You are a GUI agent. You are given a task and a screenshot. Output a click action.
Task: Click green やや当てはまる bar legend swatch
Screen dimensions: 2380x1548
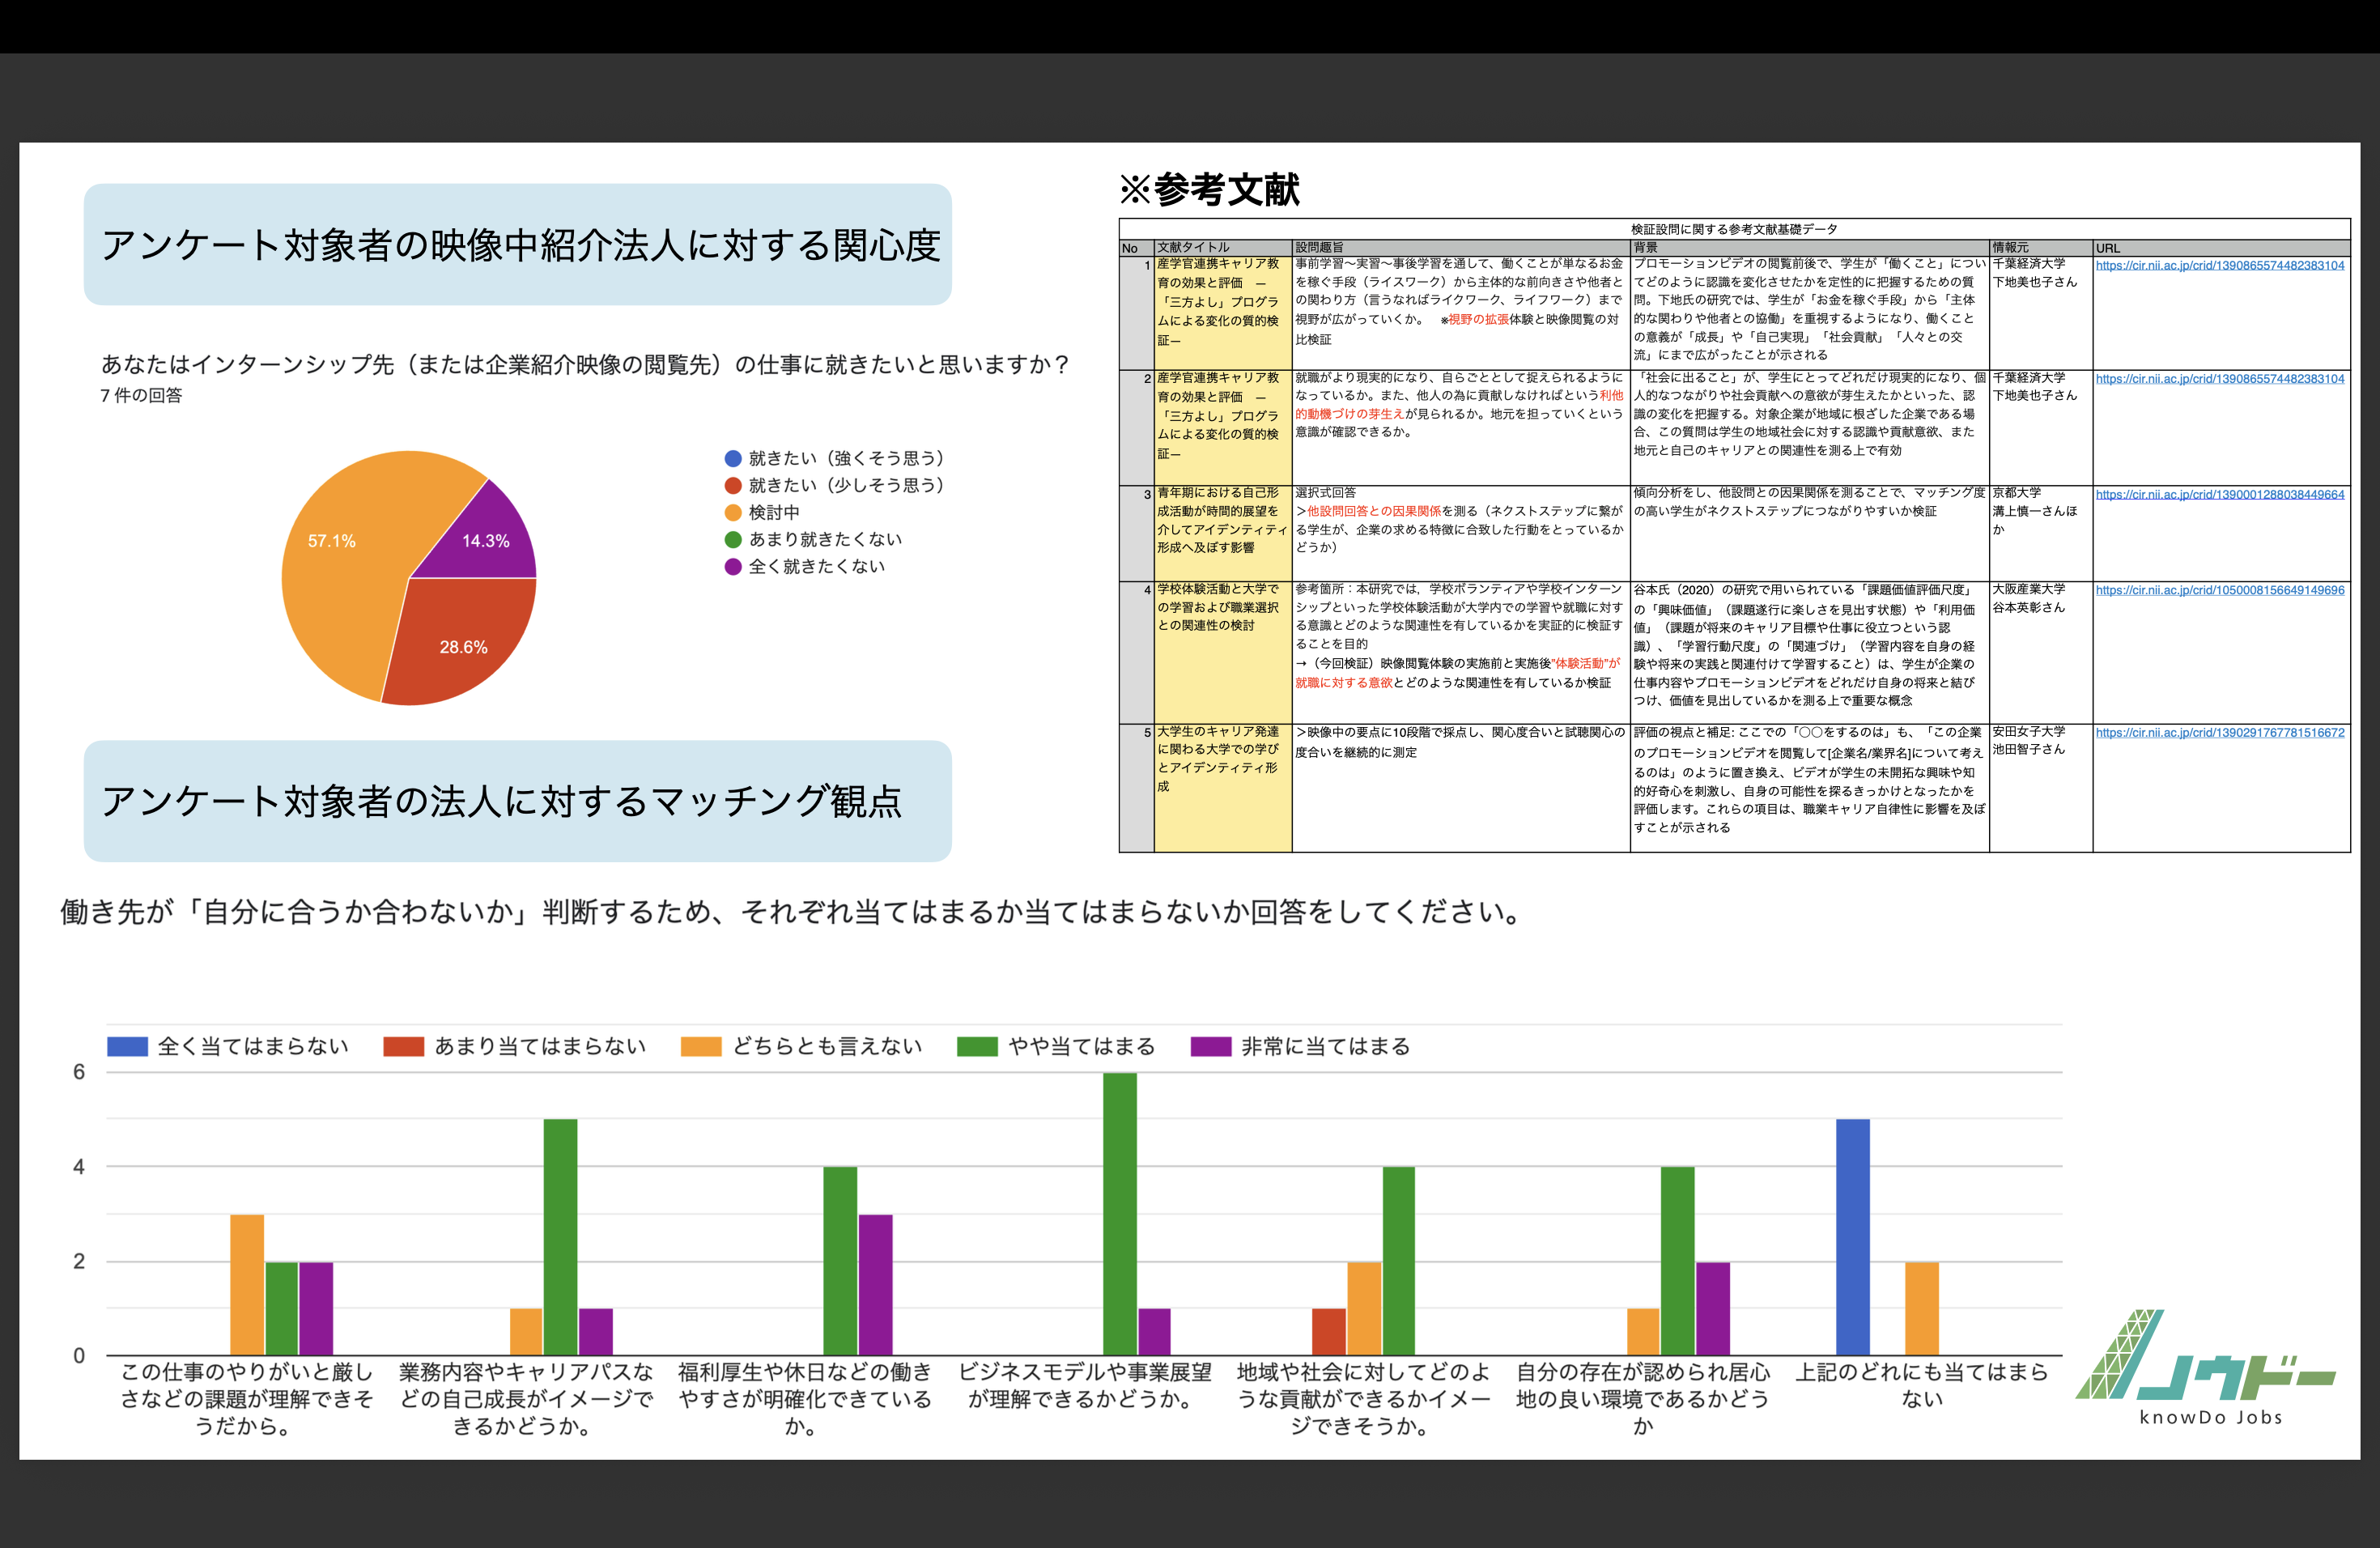[977, 1046]
